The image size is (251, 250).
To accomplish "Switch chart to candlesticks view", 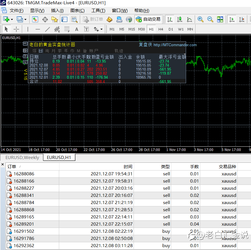I will tap(180, 19).
